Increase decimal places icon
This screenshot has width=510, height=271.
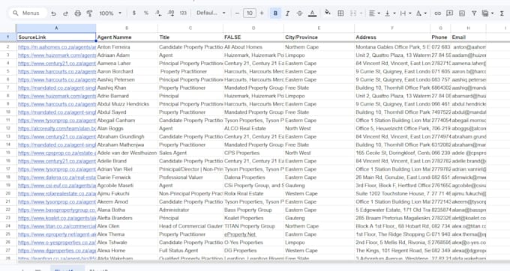[171, 13]
